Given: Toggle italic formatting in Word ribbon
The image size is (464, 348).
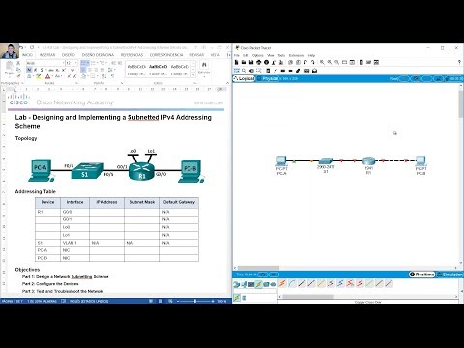Looking at the screenshot, I should click(x=36, y=70).
